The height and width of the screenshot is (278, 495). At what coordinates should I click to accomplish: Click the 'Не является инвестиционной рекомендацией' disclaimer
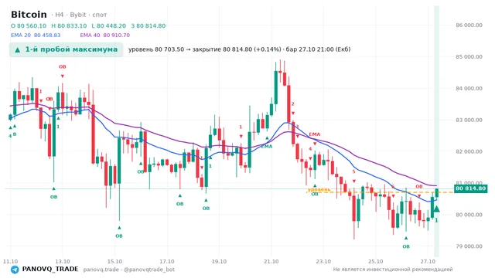click(393, 270)
